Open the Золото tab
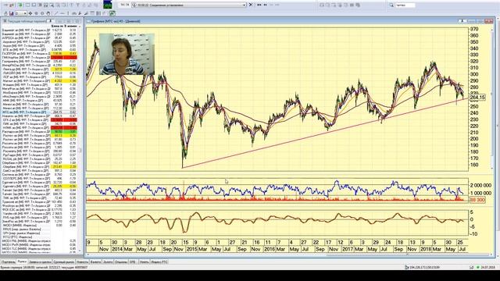The height and width of the screenshot is (281, 500). point(108,262)
